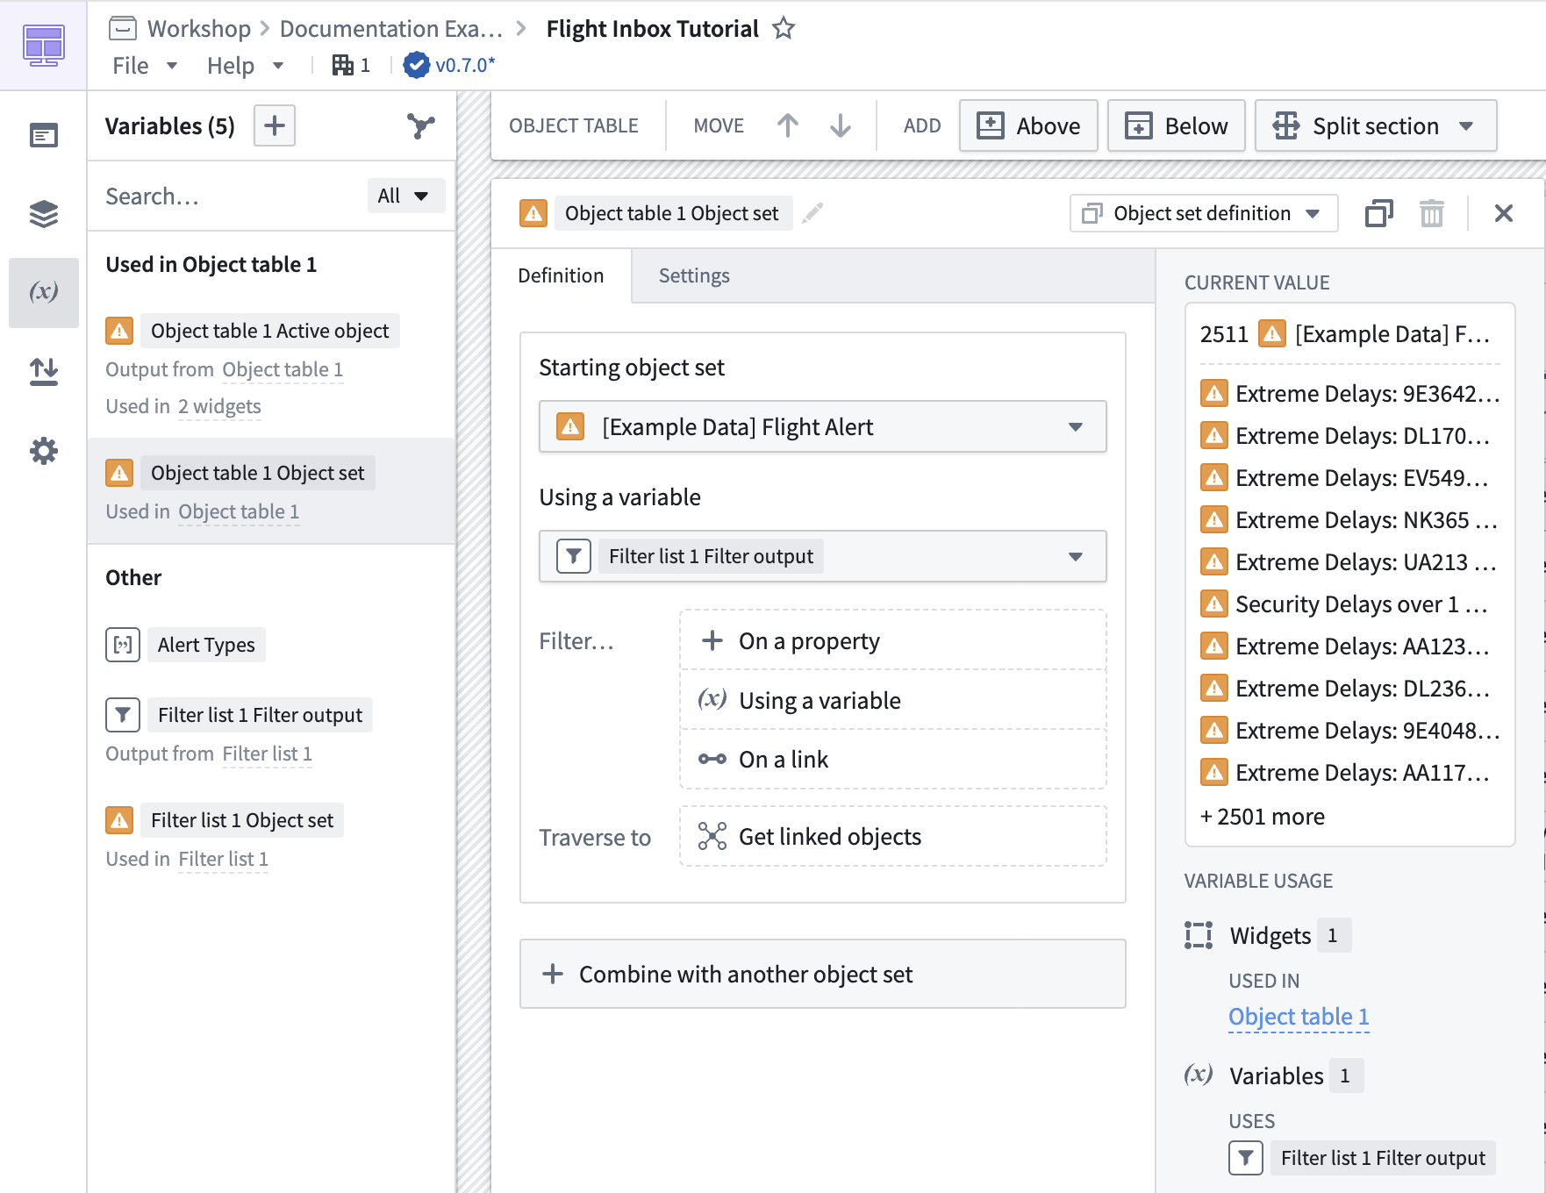The image size is (1546, 1193).
Task: Open the variable dependency graph icon
Action: 421,125
